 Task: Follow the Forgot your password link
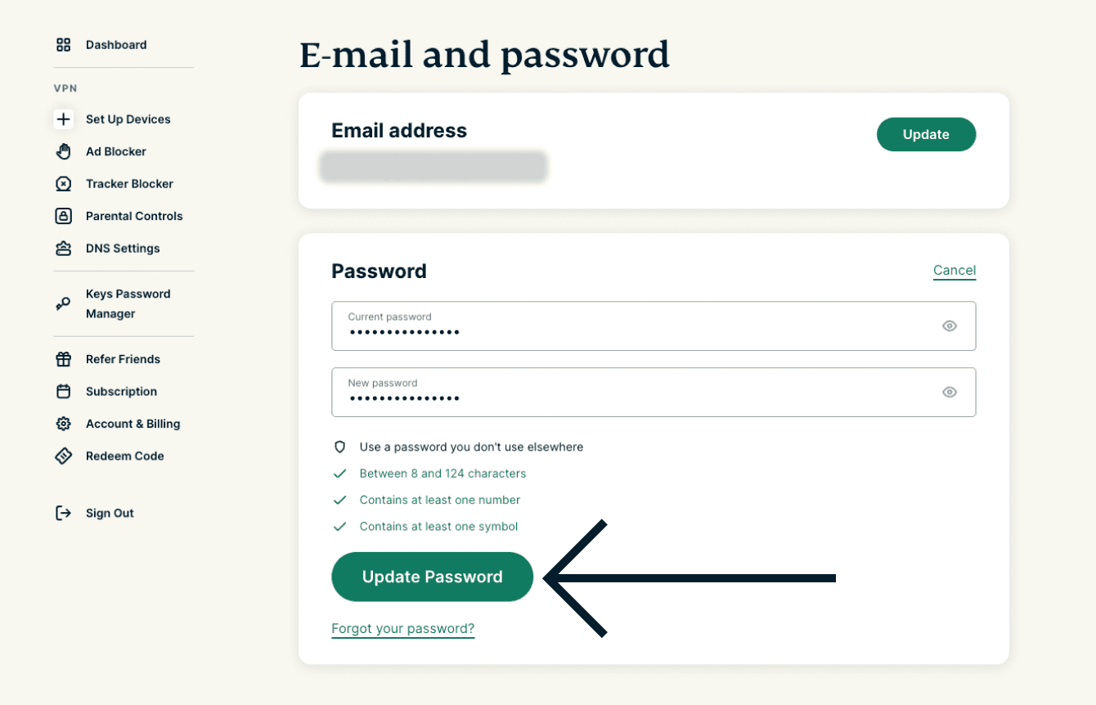tap(402, 629)
